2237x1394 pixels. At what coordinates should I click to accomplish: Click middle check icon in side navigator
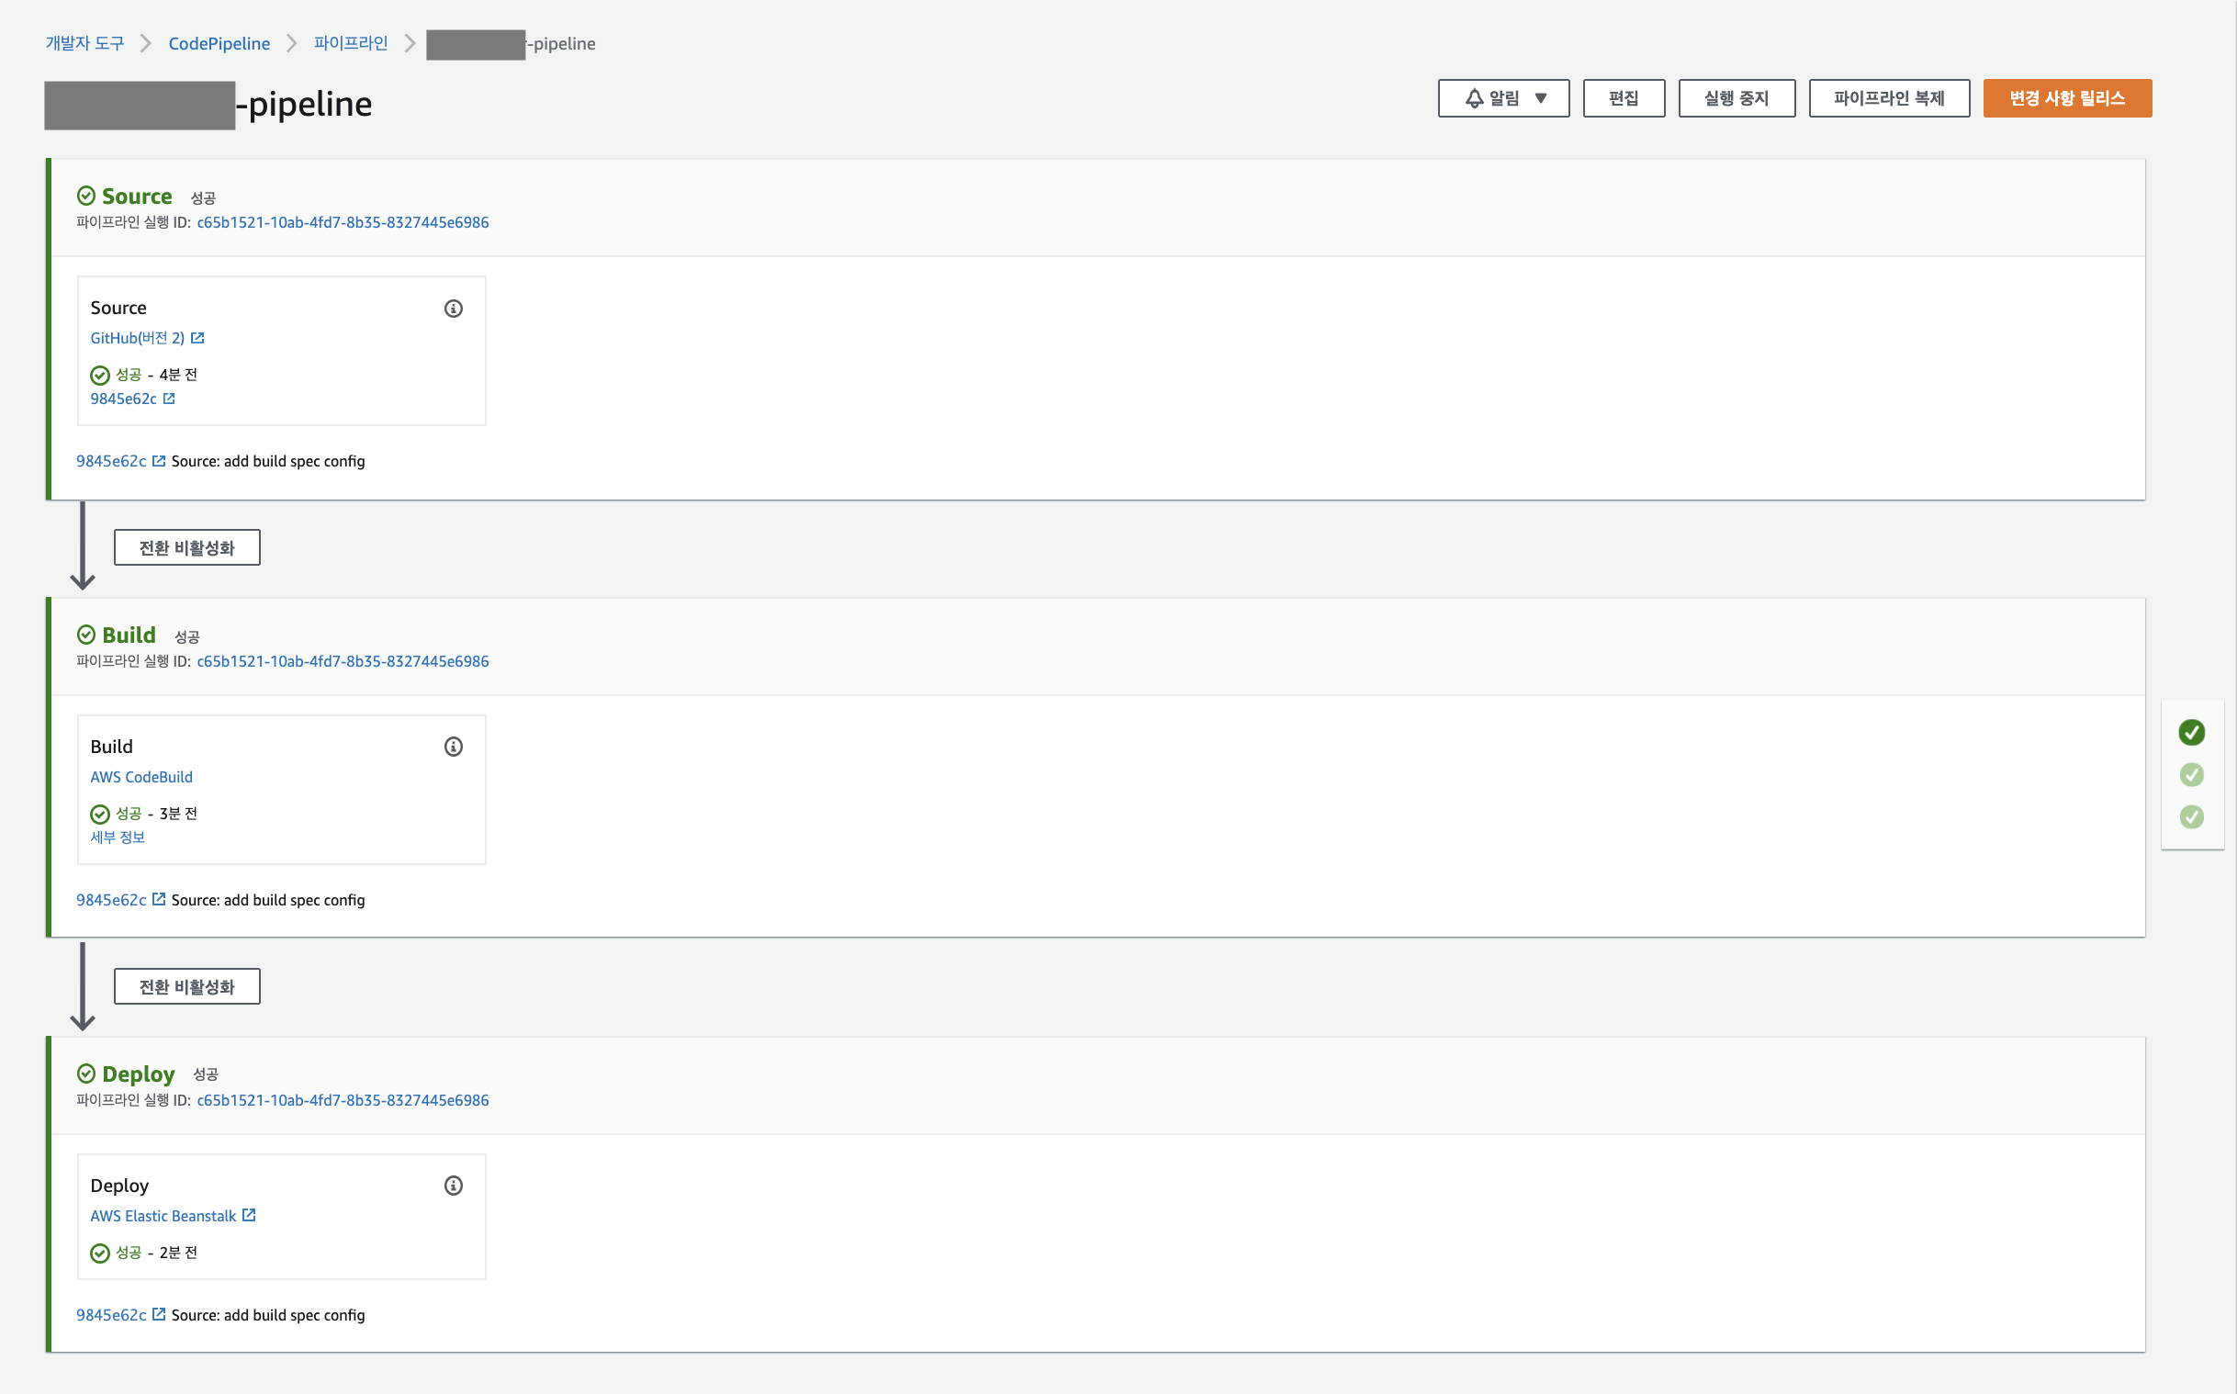point(2192,774)
